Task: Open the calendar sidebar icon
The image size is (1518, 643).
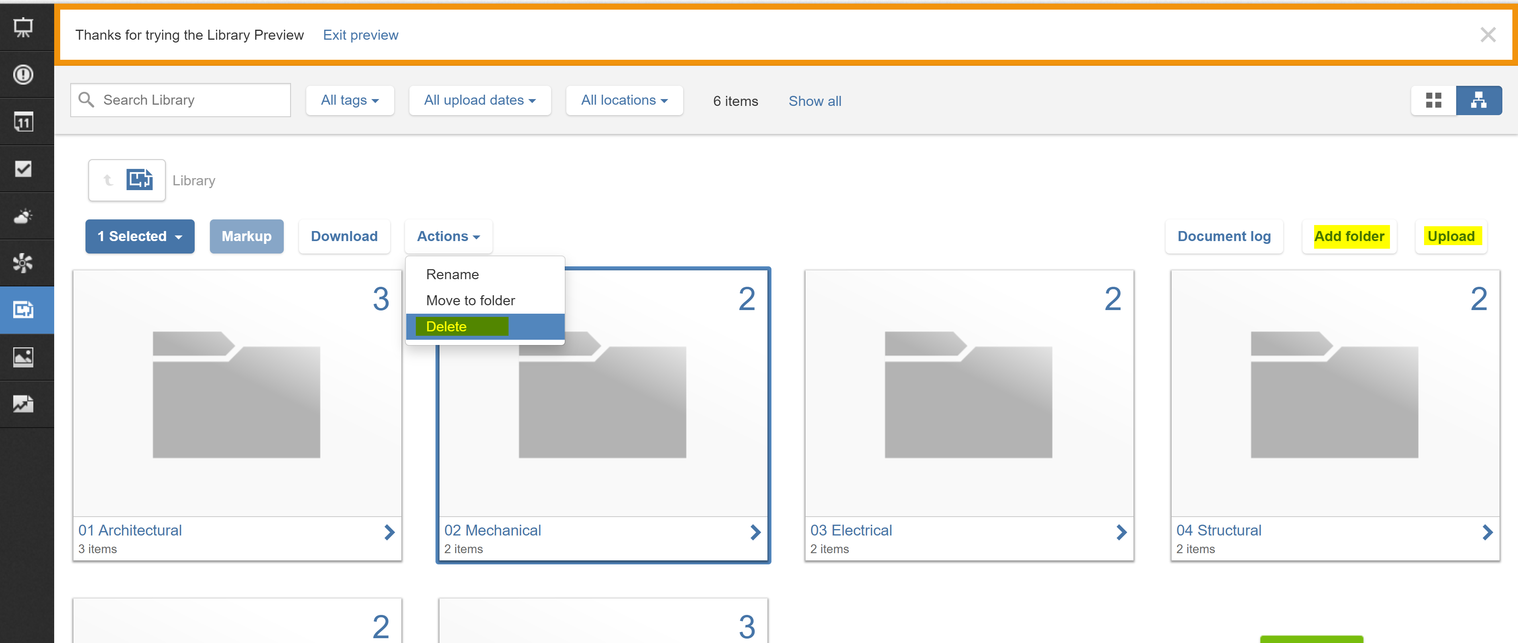Action: (x=24, y=122)
